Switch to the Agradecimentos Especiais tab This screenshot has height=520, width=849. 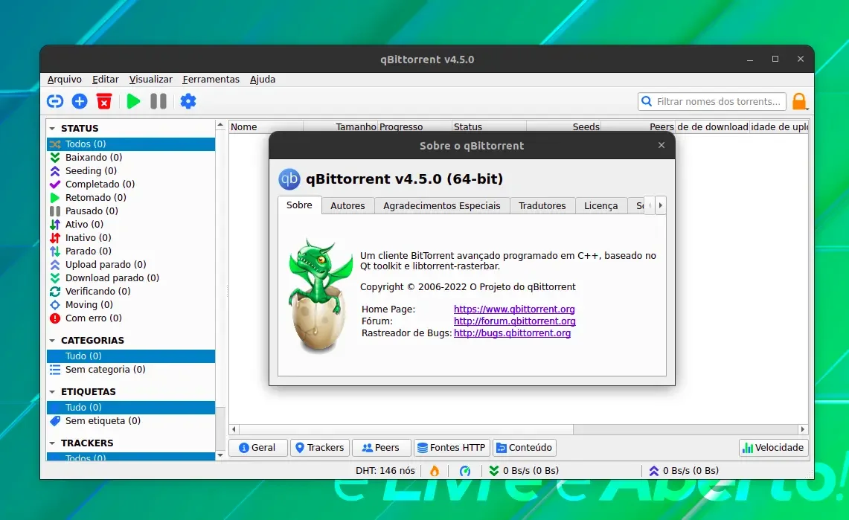(x=442, y=205)
